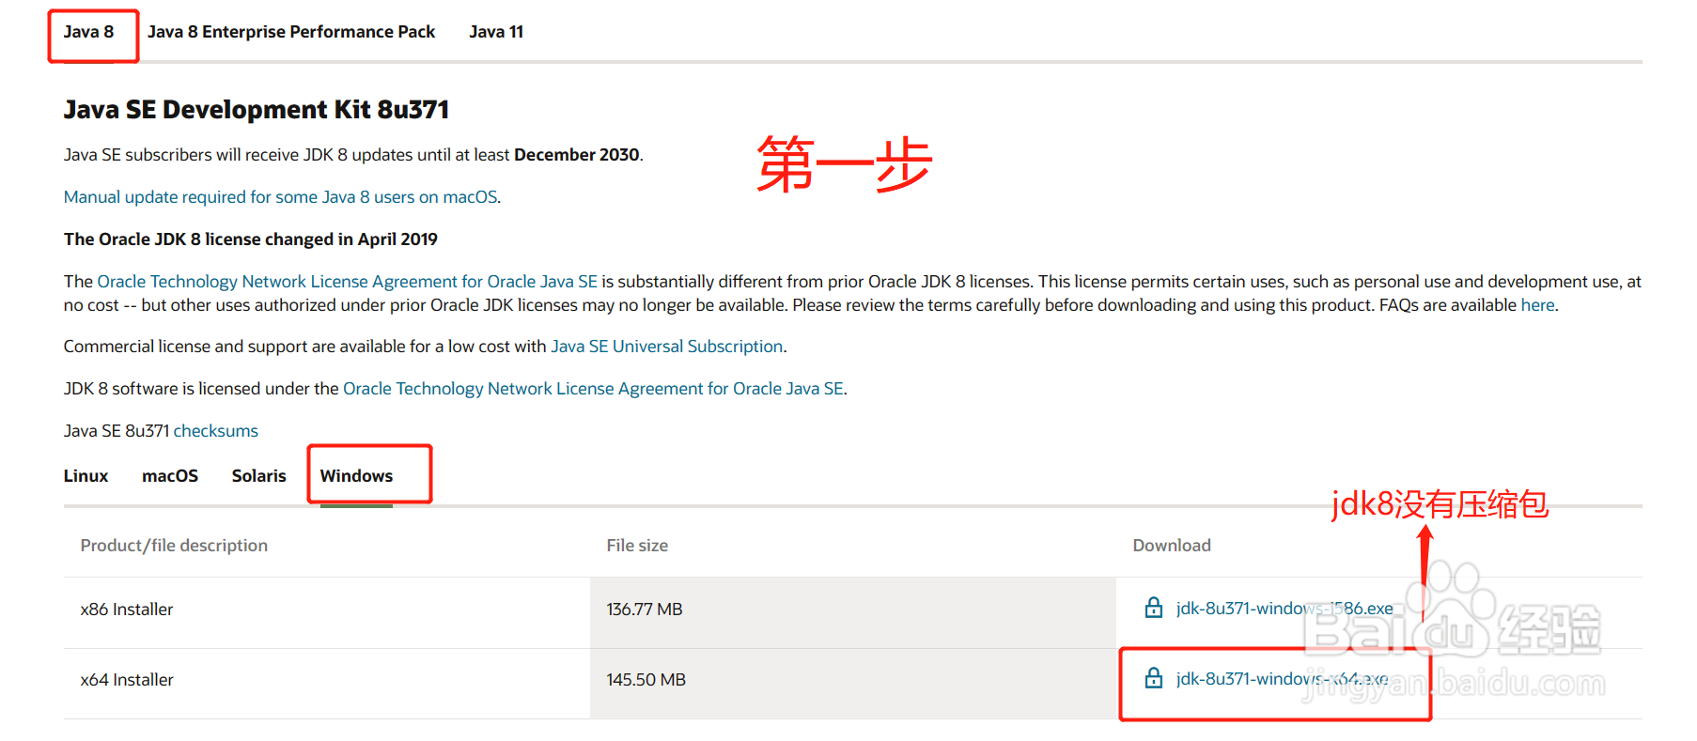Open the macOS manual update notice link

(281, 197)
